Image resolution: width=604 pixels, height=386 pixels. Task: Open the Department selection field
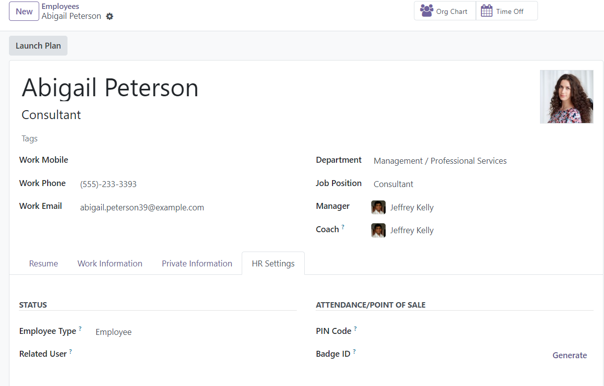476,161
